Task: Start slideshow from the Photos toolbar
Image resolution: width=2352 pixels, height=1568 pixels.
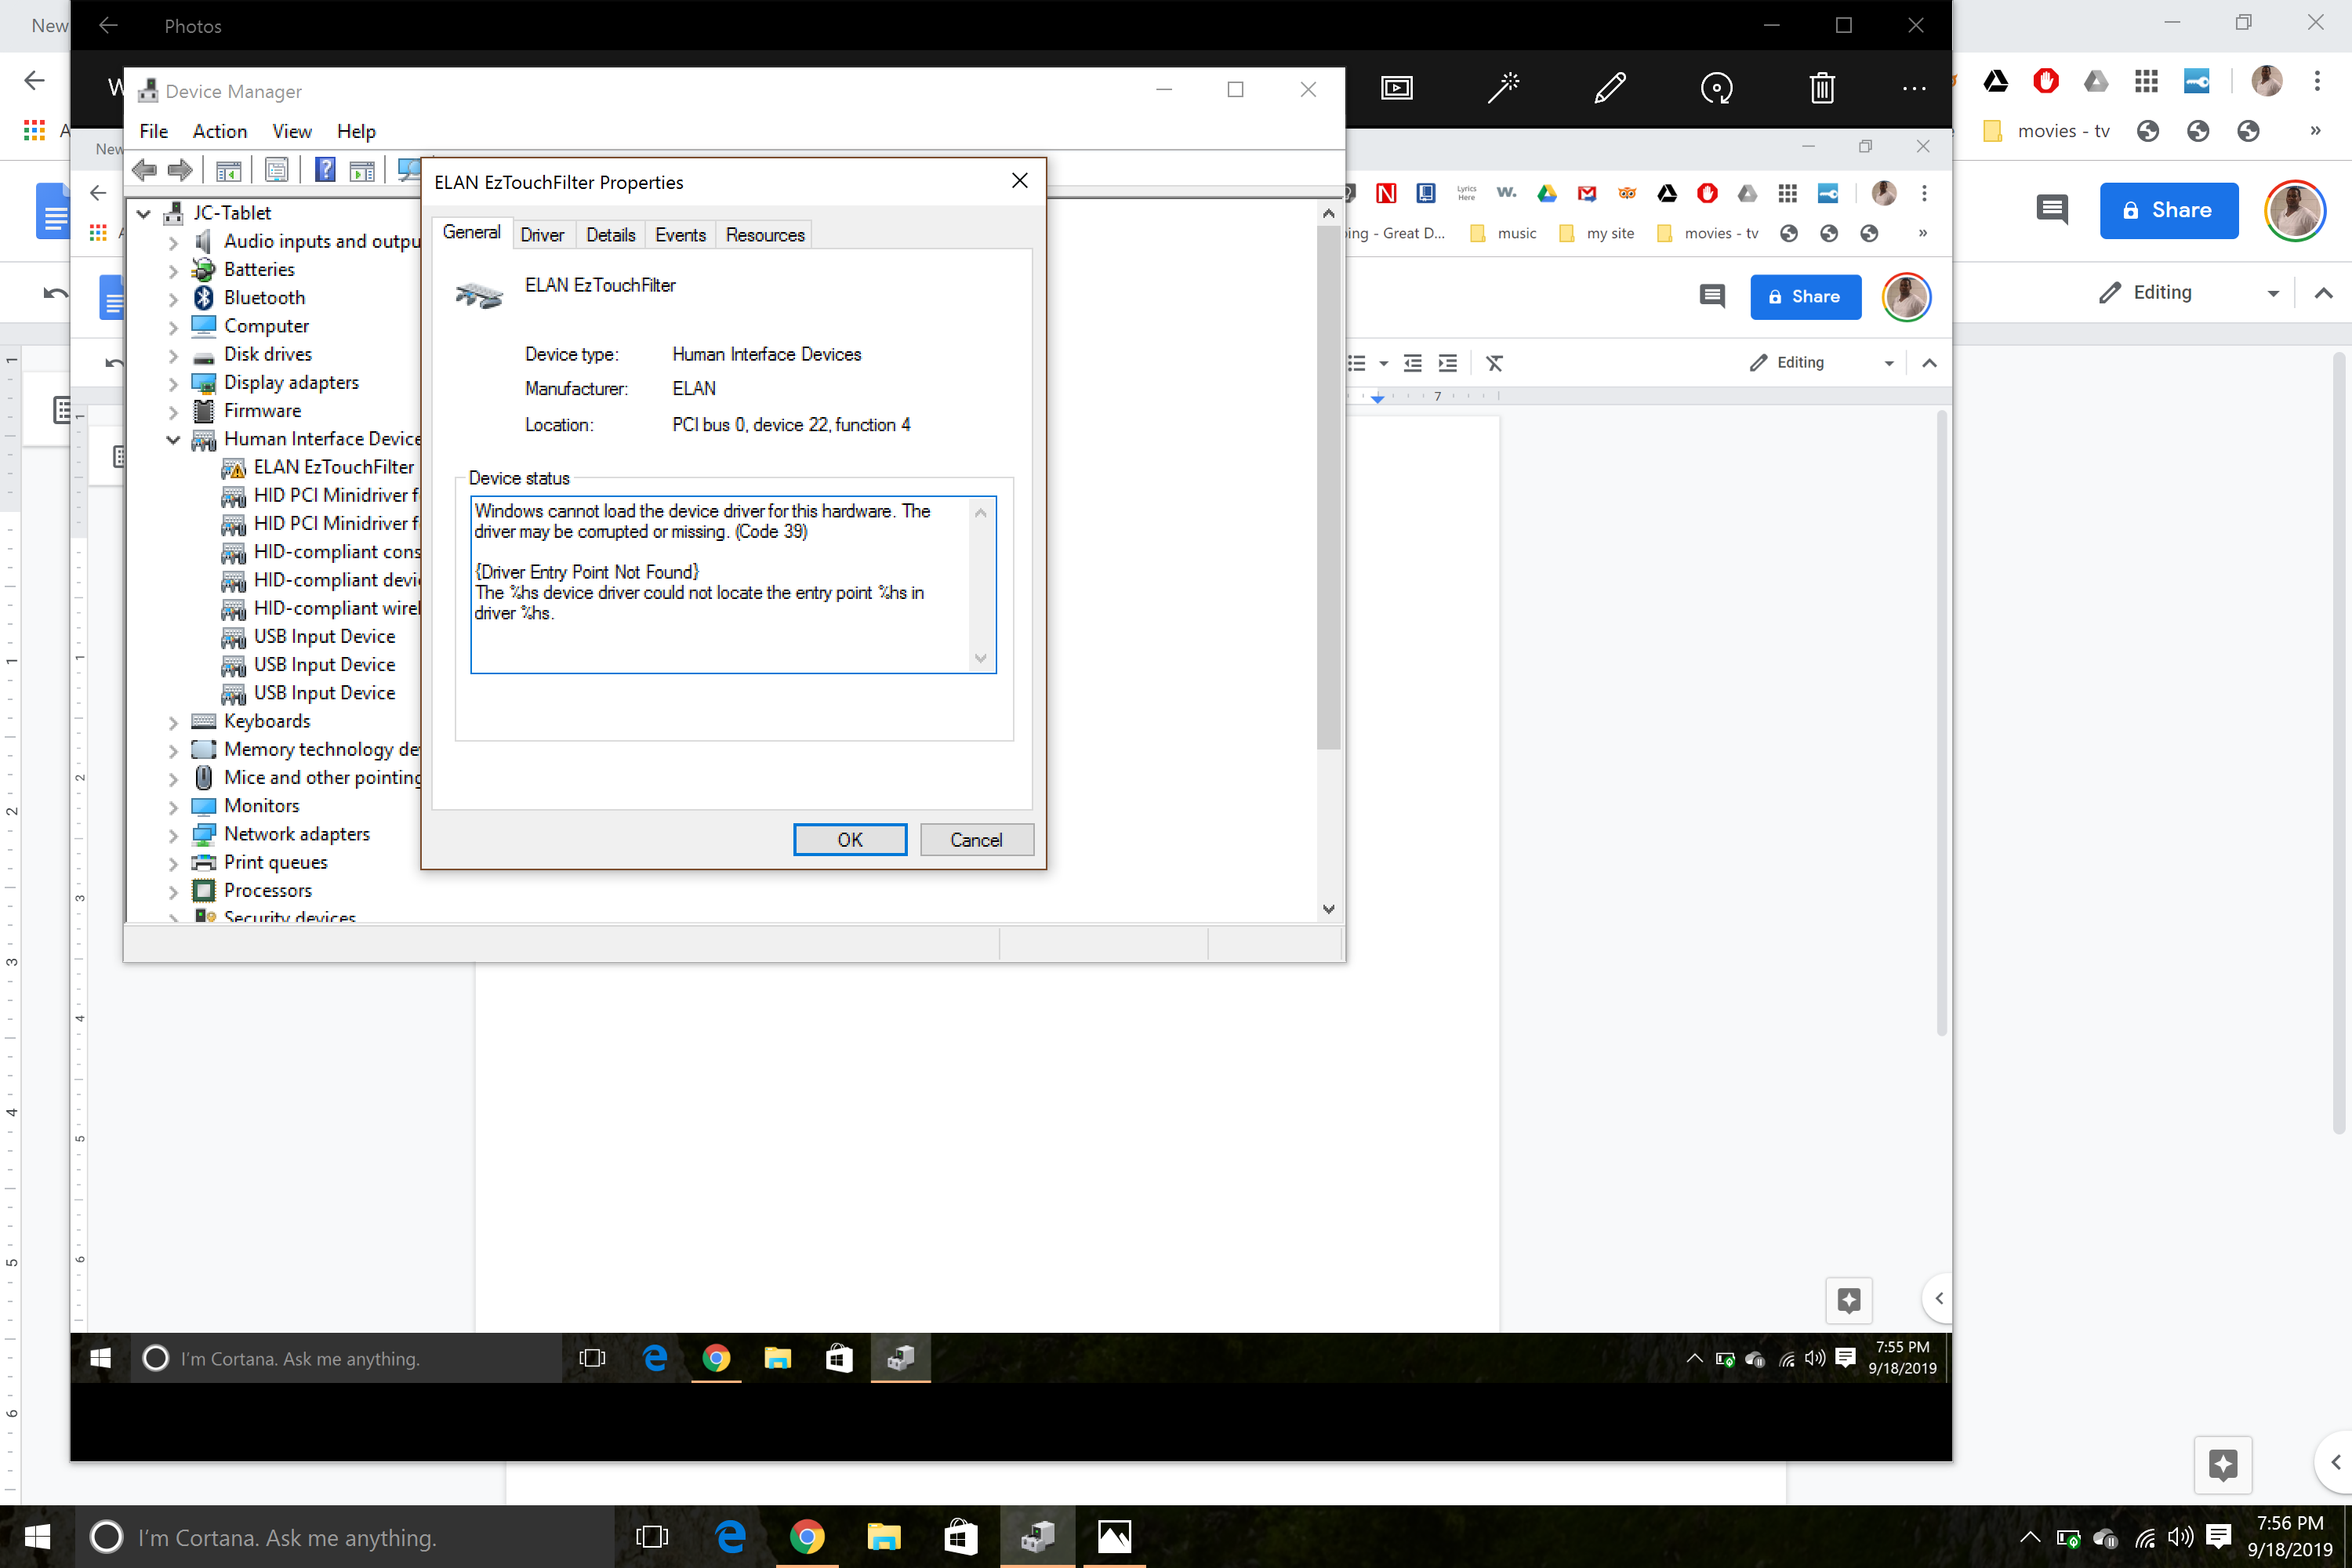Action: coord(1396,88)
